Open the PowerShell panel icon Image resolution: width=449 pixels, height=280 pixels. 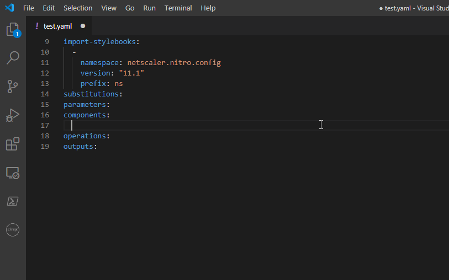pyautogui.click(x=13, y=201)
